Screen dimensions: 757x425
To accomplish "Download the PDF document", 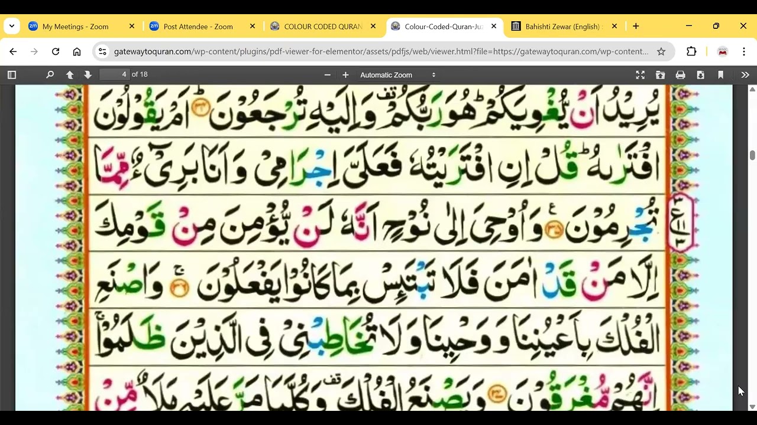I will (700, 75).
